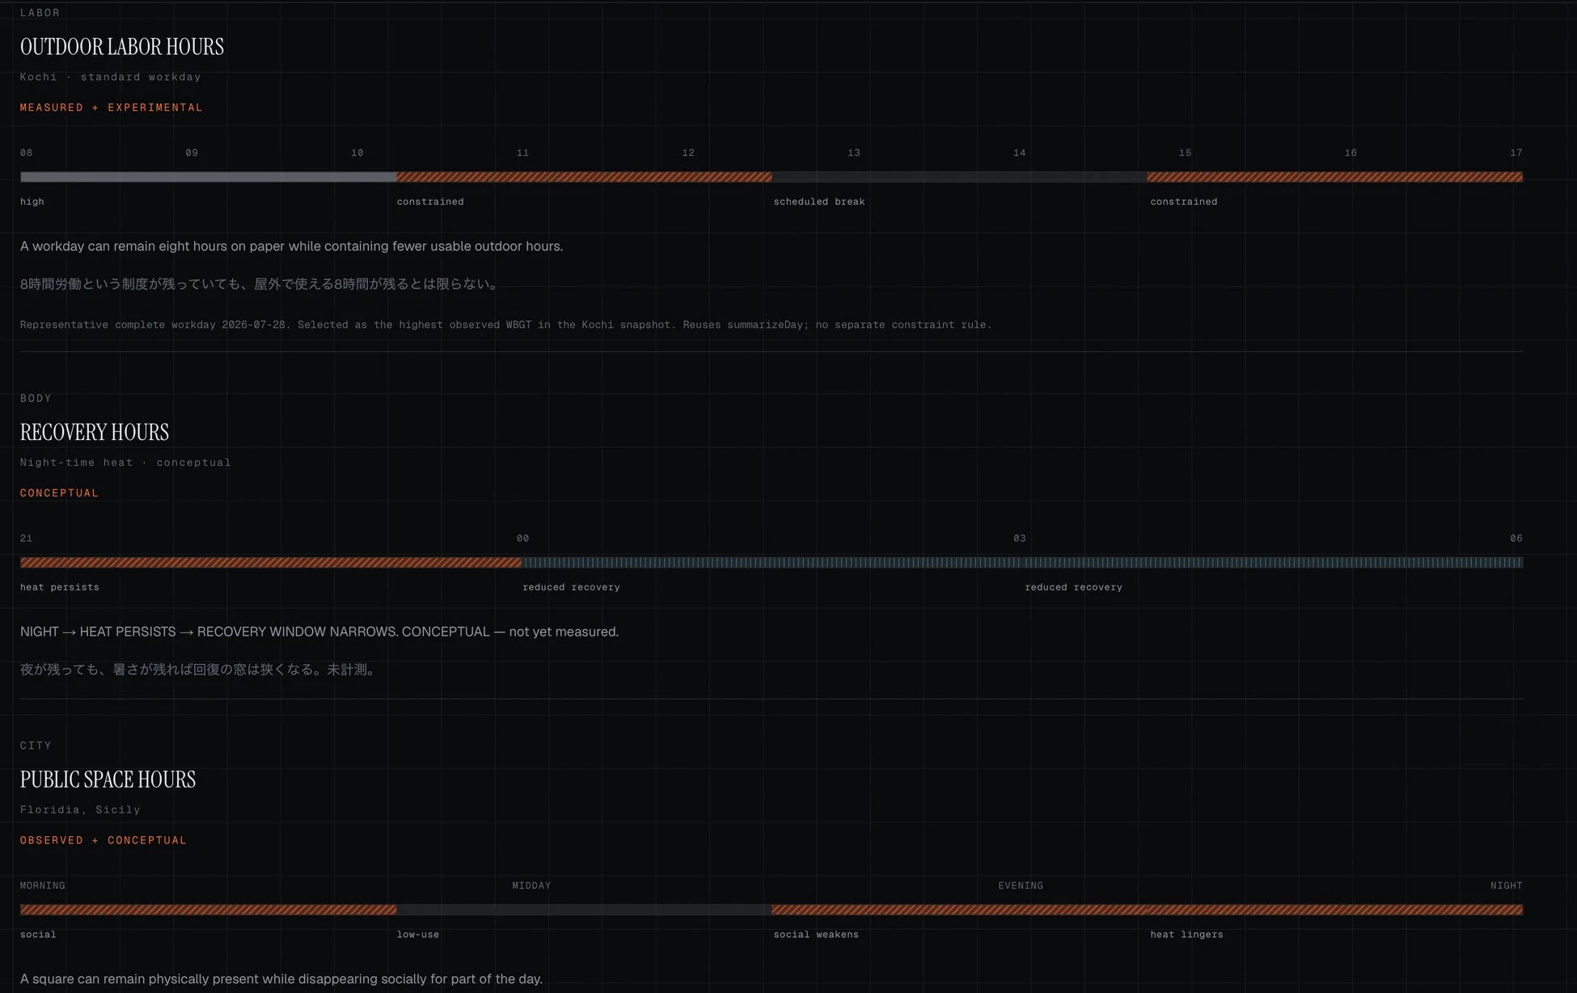Click the 13 hour tick on labor timeline
This screenshot has width=1577, height=993.
[x=854, y=153]
